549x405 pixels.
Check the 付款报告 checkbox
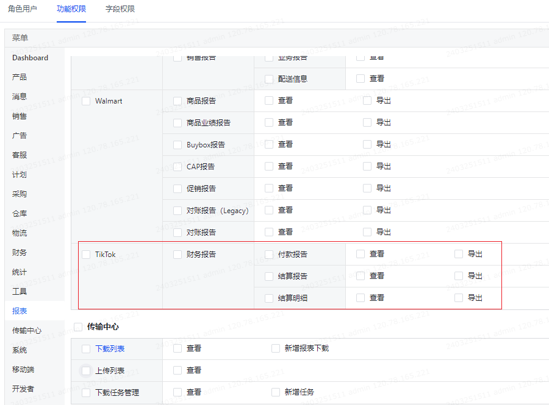point(269,255)
